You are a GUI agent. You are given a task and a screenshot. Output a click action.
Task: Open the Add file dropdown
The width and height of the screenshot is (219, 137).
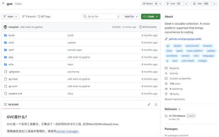(x=131, y=16)
